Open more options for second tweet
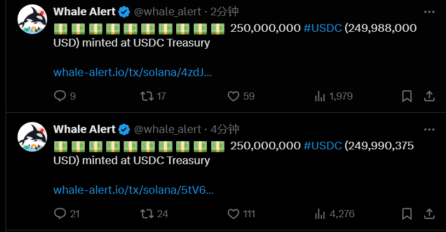The image size is (446, 232). (x=430, y=129)
